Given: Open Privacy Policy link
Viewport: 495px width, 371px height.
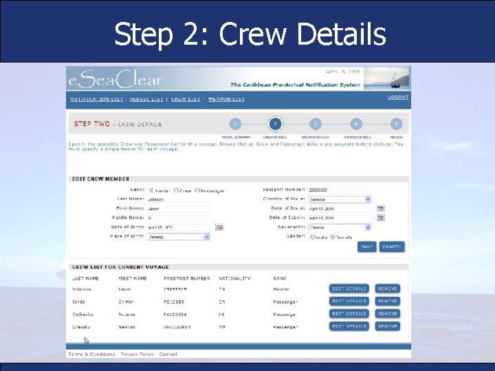Looking at the screenshot, I should [x=137, y=355].
